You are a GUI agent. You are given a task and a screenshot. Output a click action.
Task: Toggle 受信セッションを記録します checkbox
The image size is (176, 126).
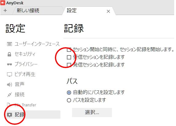pyautogui.click(x=69, y=57)
